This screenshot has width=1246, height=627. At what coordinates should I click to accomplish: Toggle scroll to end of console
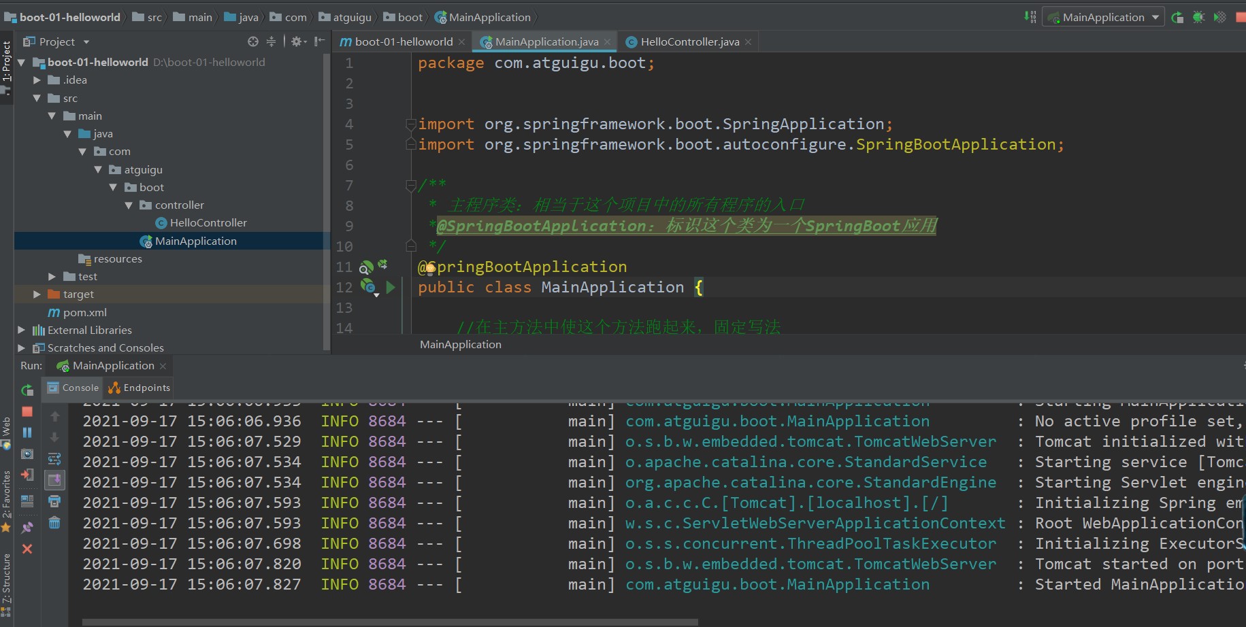pos(54,480)
